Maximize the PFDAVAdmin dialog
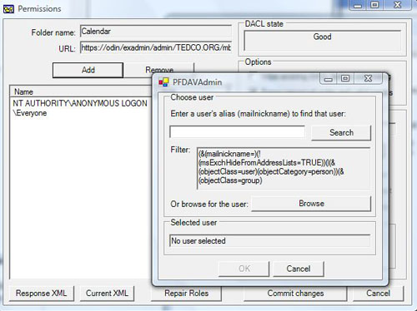The width and height of the screenshot is (417, 311). [345, 79]
